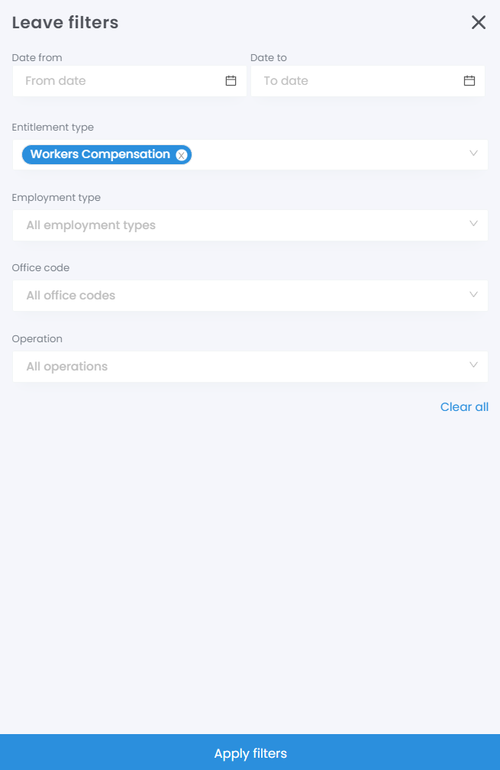500x770 pixels.
Task: Click the Leave filters heading
Action: pyautogui.click(x=65, y=22)
